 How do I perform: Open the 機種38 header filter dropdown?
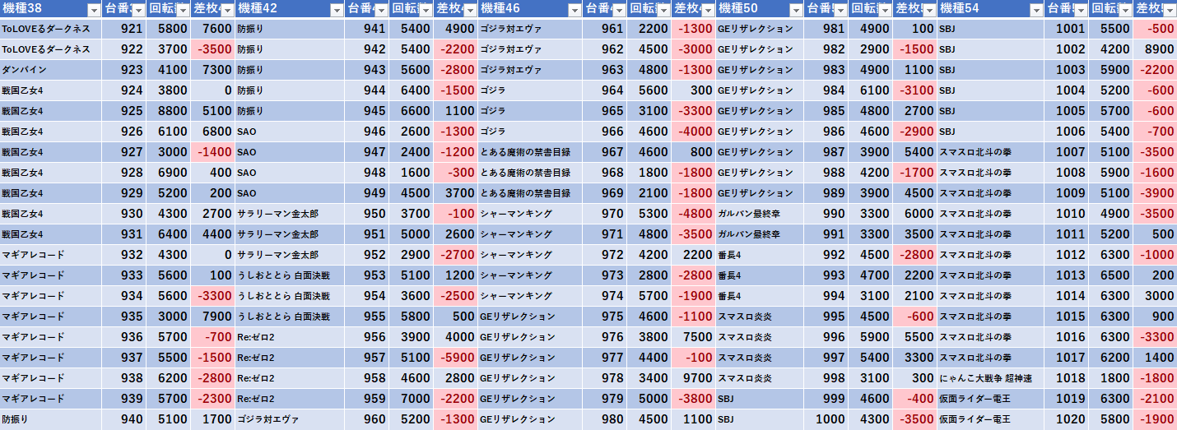tap(94, 10)
